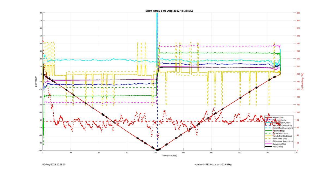Click x-axis tick label '120'

(x=155, y=153)
